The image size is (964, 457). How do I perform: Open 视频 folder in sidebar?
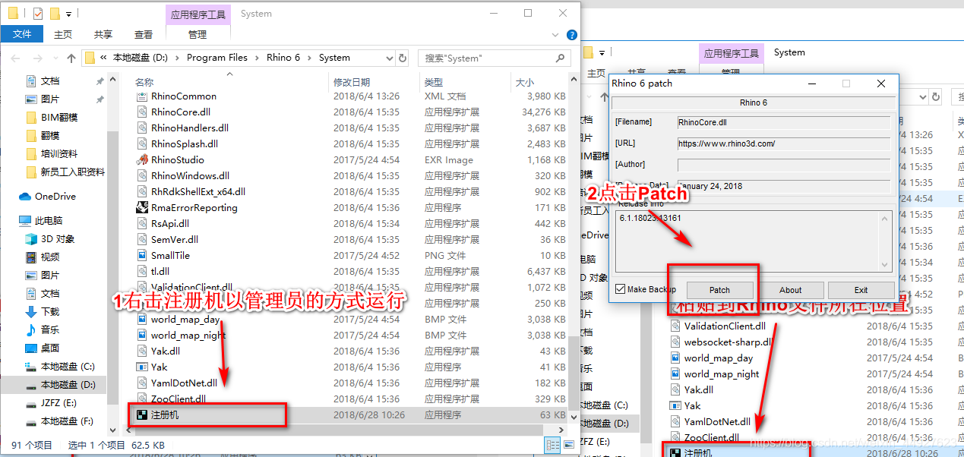click(x=43, y=257)
